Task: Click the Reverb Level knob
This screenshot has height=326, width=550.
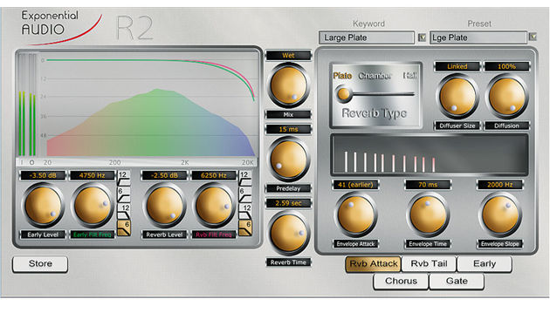Action: click(x=164, y=207)
